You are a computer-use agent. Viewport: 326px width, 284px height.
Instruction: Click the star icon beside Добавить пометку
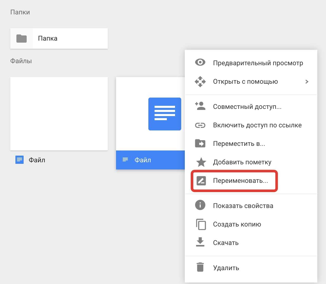(x=201, y=162)
